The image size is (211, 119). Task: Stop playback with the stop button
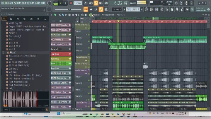click(x=66, y=3)
